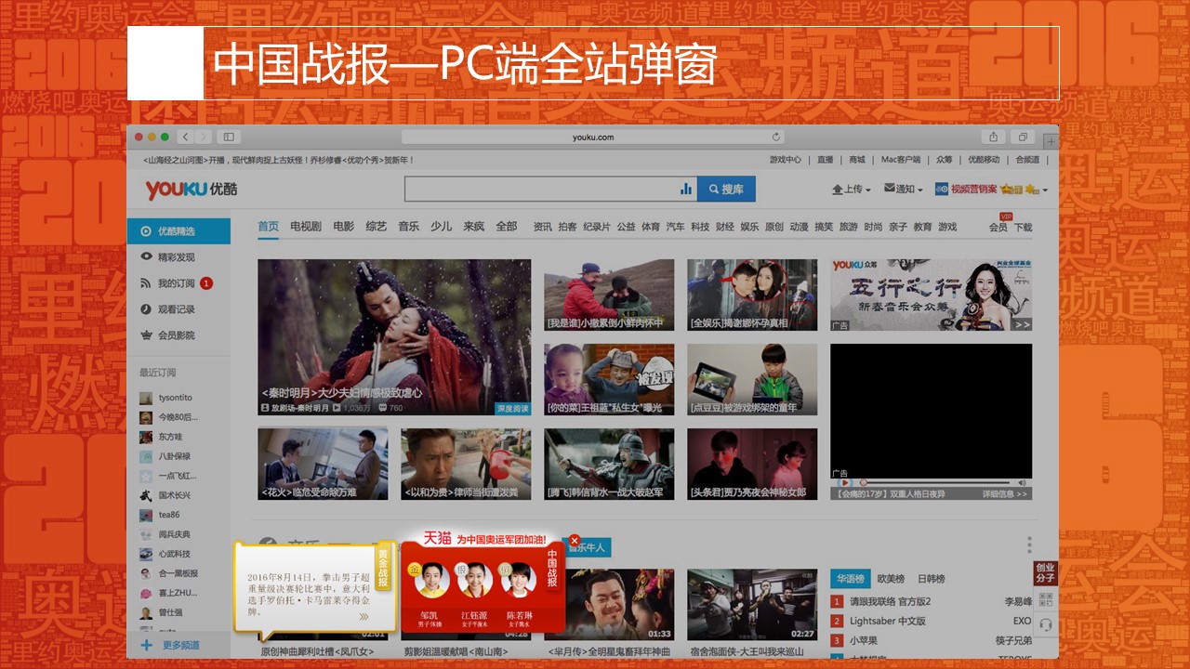The image size is (1190, 669).
Task: Close the 天猫 Olympic popup
Action: [575, 540]
